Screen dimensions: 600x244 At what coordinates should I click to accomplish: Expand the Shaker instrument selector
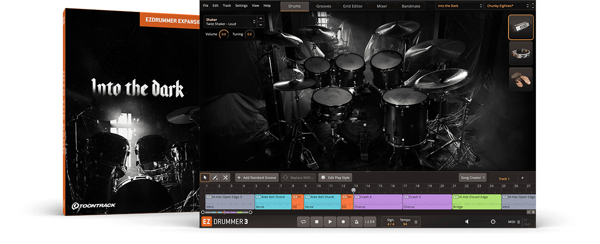(254, 21)
